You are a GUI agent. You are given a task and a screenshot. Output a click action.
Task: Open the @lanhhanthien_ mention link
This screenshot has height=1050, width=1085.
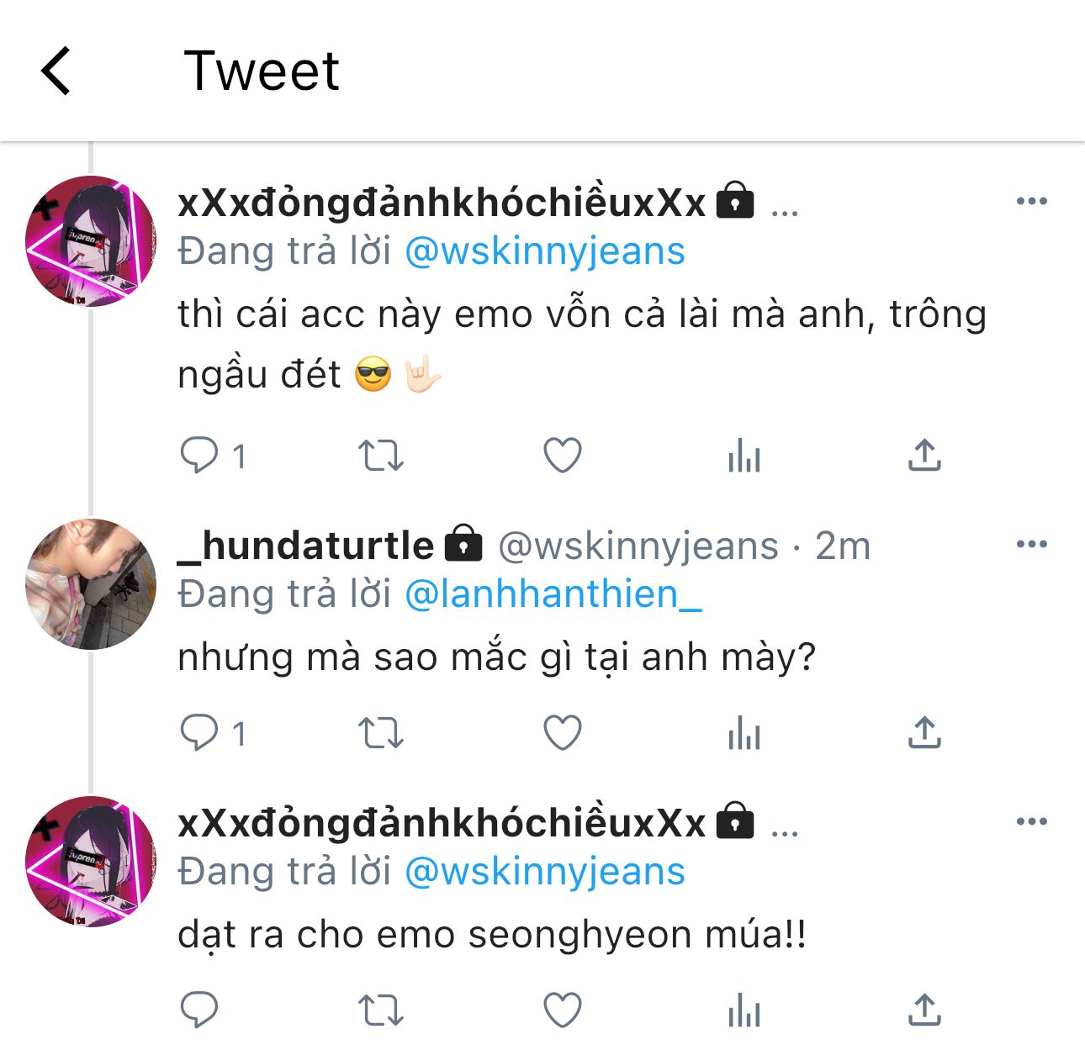click(553, 595)
